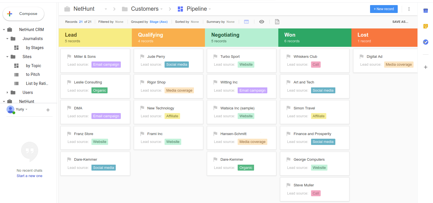The image size is (433, 203).
Task: Open Google Tasks side panel icon
Action: pos(426,42)
